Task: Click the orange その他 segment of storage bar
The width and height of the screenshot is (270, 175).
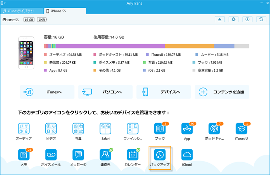Action: coord(190,46)
